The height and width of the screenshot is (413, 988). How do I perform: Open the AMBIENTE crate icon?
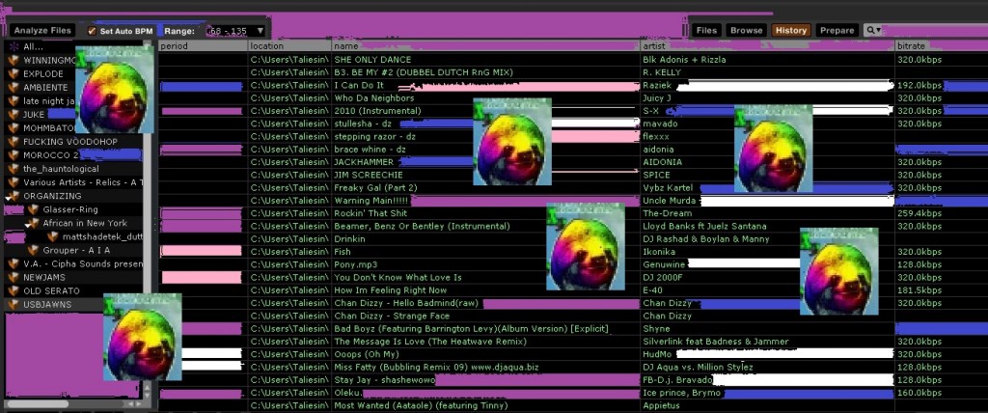pos(14,88)
